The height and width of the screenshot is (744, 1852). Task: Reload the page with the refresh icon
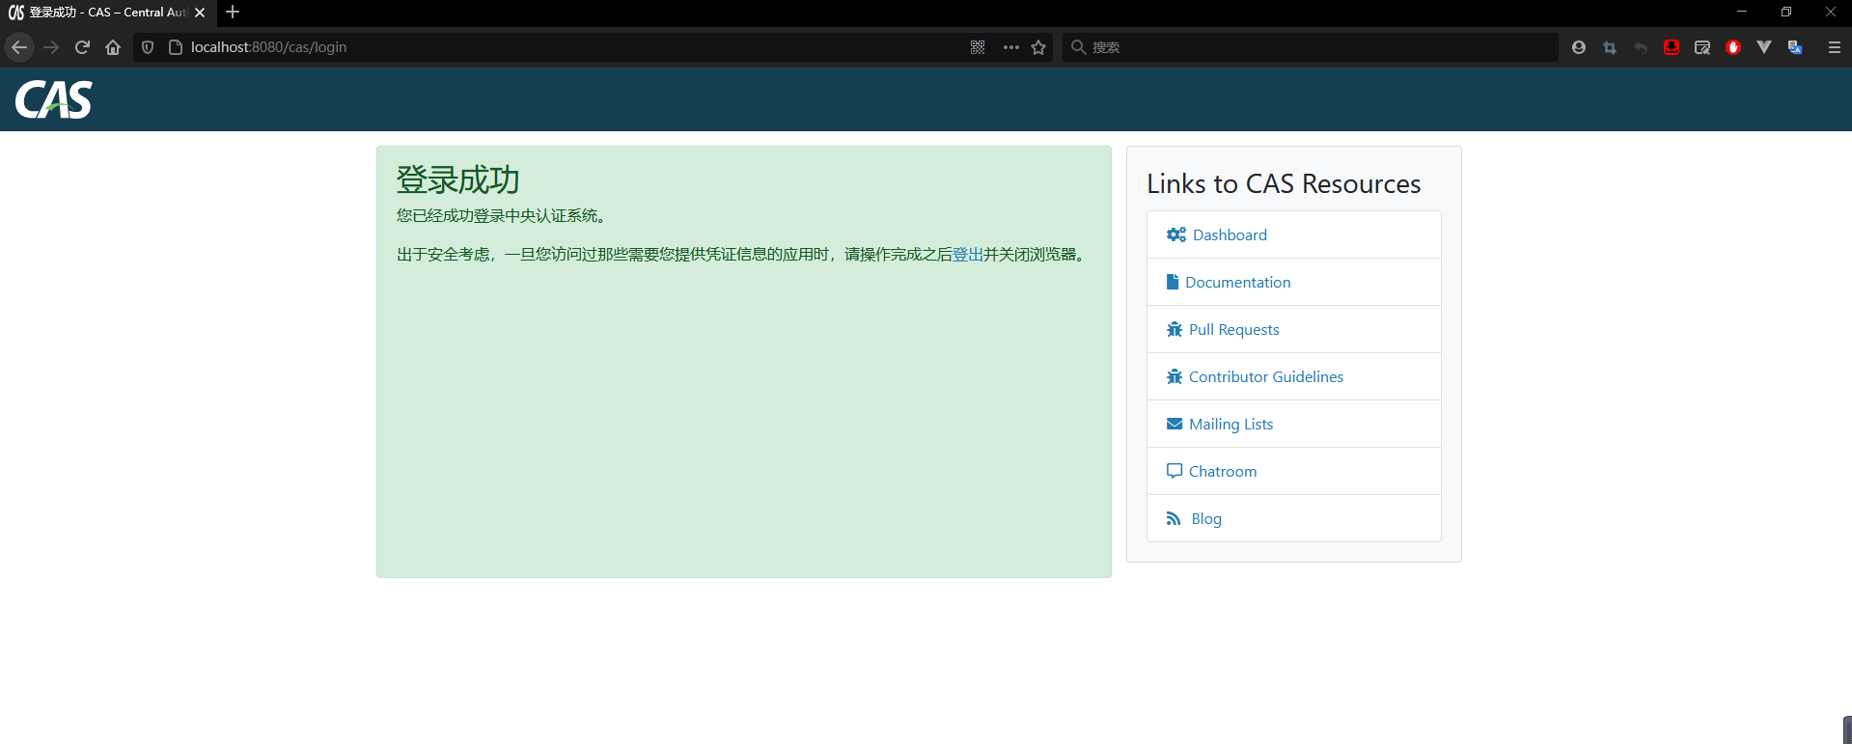coord(82,47)
